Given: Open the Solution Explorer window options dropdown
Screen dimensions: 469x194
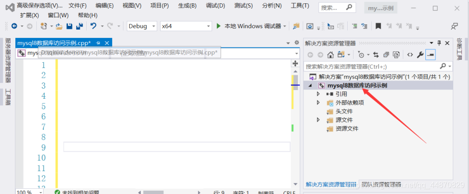Looking at the screenshot, I should coord(431,43).
